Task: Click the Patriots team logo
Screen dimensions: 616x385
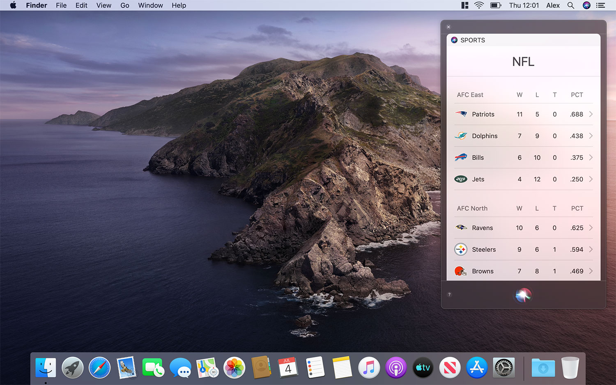Action: [x=461, y=114]
